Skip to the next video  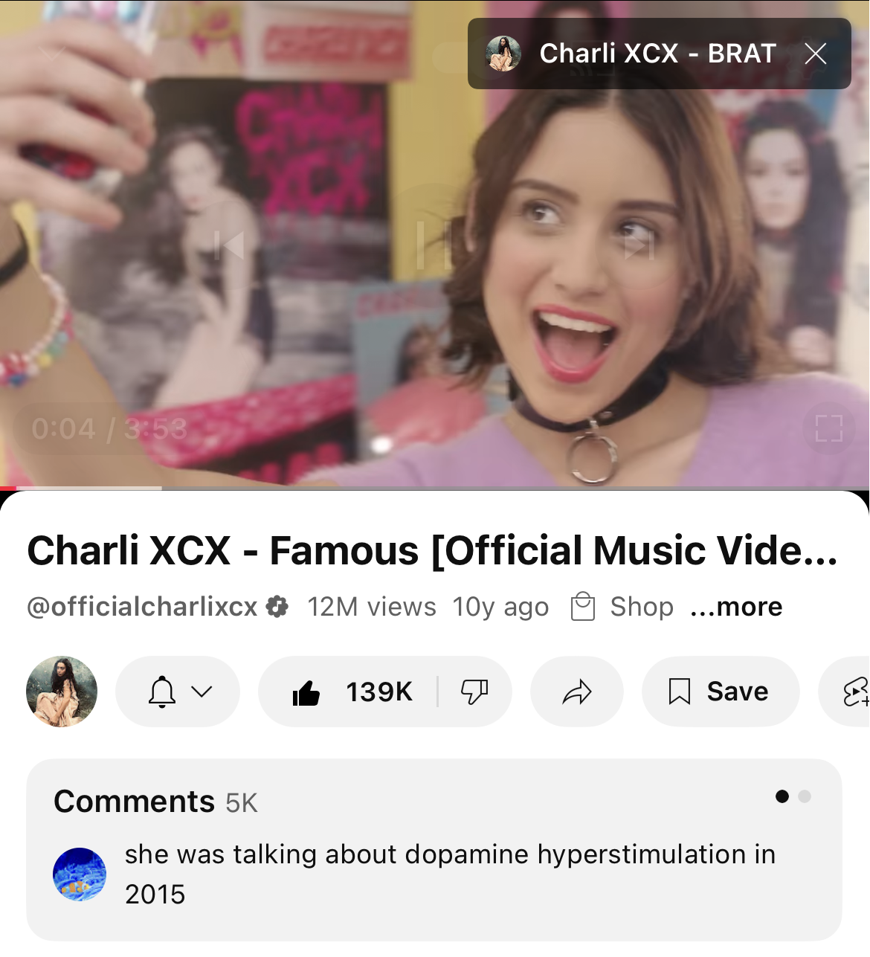638,245
